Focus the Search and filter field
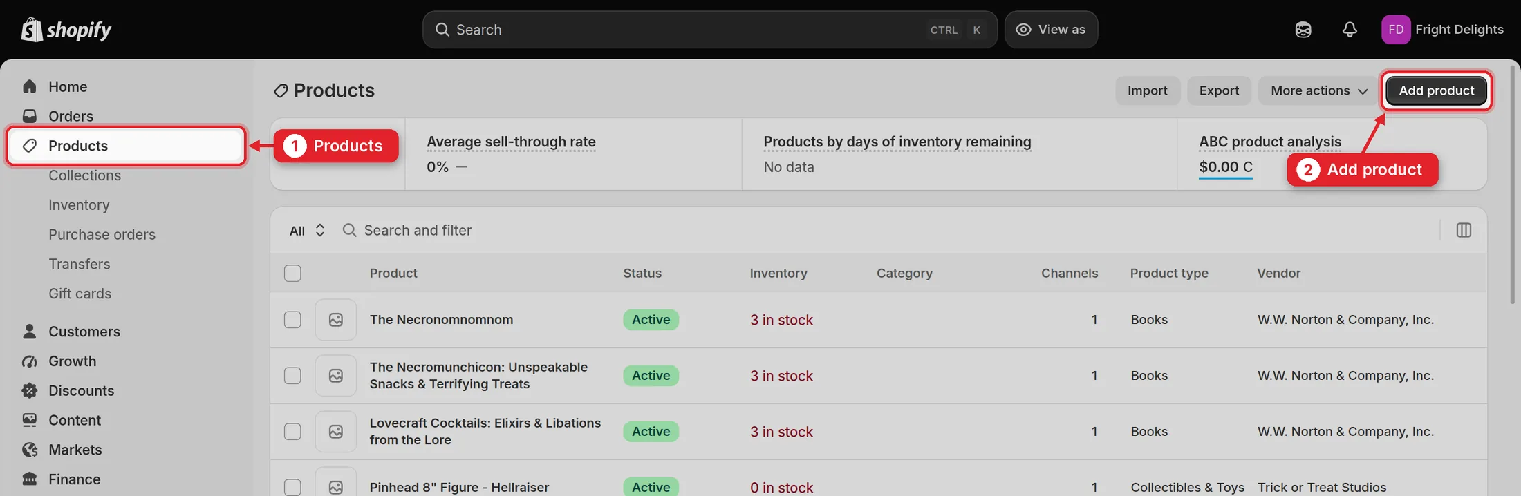The height and width of the screenshot is (496, 1521). click(x=885, y=230)
